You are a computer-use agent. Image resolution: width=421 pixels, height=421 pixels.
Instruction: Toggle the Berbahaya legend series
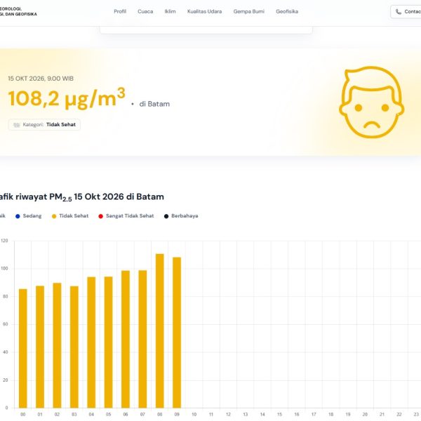pos(181,216)
